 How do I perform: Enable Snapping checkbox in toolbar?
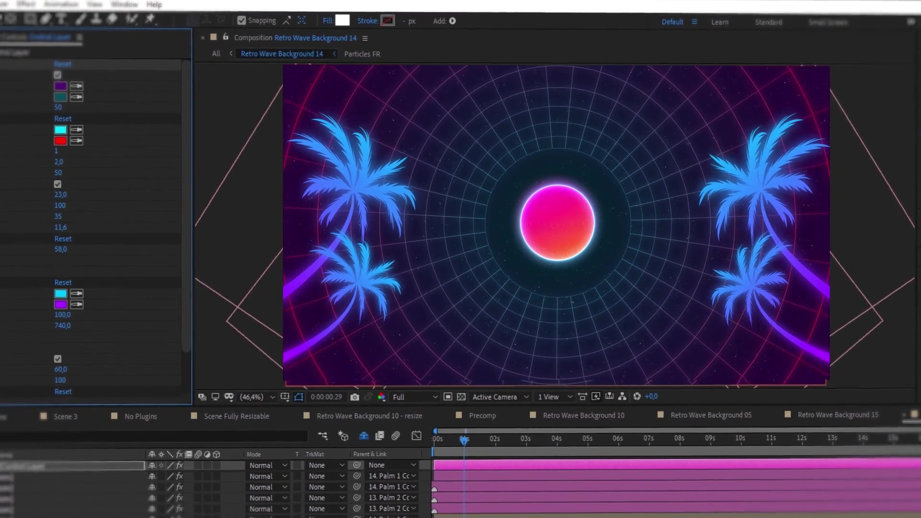coord(242,20)
